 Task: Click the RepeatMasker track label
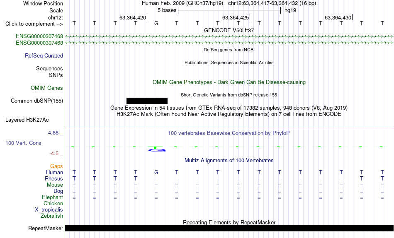[x=46, y=228]
